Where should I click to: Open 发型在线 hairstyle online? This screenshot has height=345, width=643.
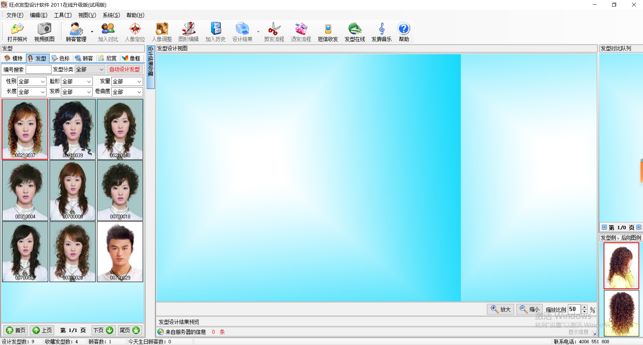[x=355, y=32]
